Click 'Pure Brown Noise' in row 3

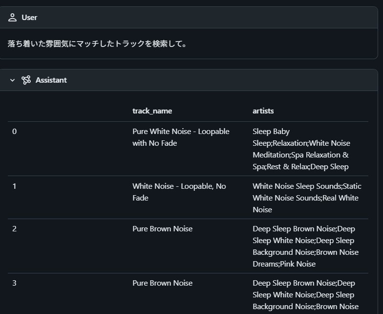(x=162, y=283)
